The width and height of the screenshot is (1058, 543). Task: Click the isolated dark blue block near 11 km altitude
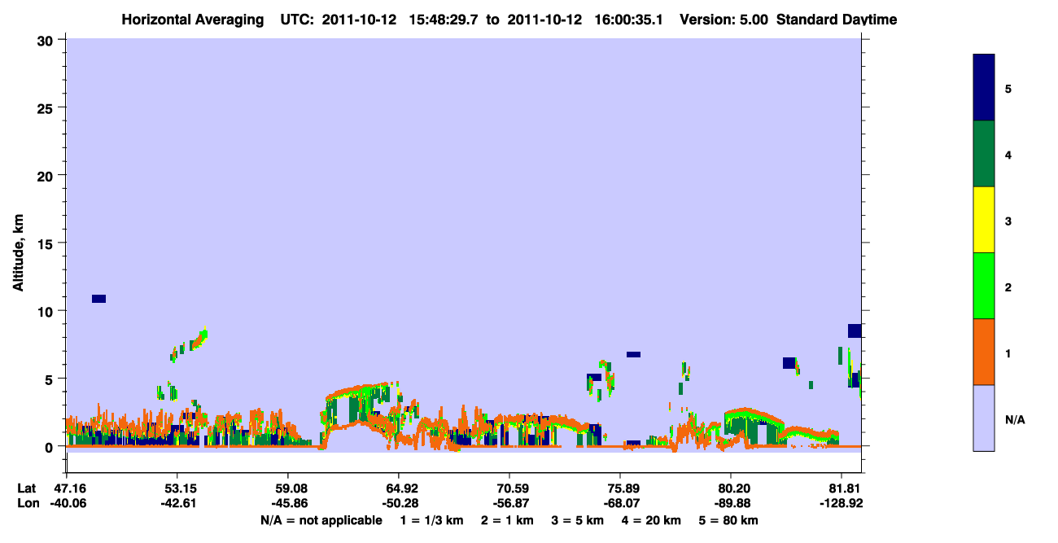click(98, 299)
